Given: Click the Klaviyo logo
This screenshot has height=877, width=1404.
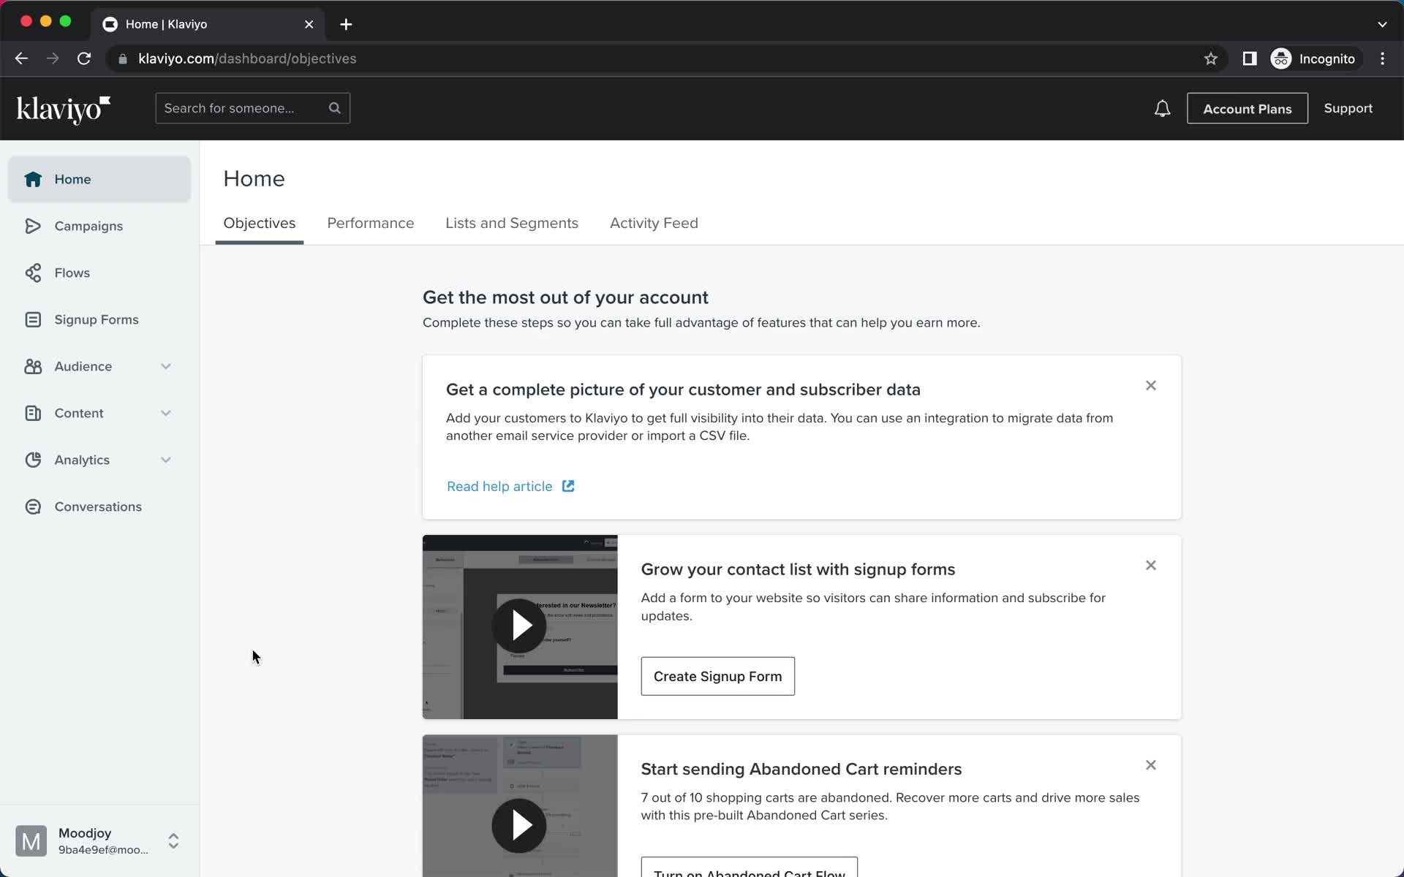Looking at the screenshot, I should (64, 110).
